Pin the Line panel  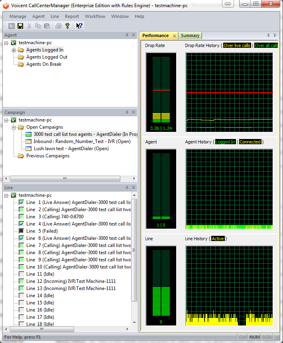tap(127, 188)
